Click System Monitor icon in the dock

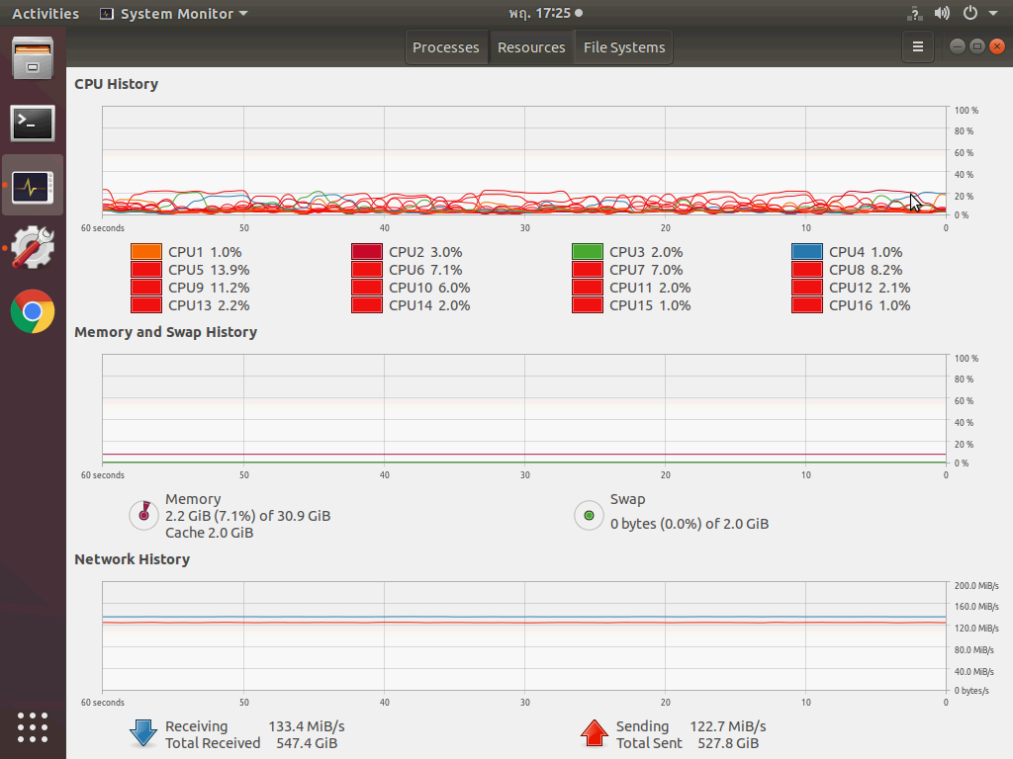click(33, 187)
